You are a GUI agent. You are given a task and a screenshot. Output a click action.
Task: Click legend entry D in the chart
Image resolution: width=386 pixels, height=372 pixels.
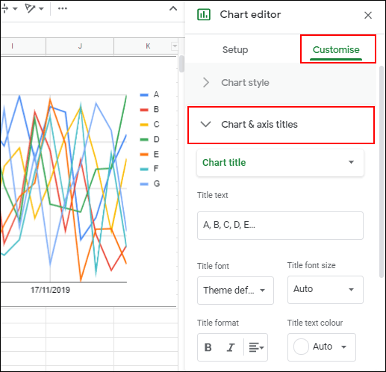pos(150,139)
